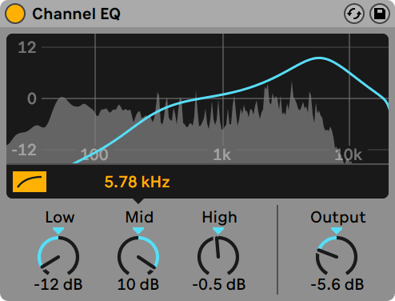395x301 pixels.
Task: Click the High gain knob
Action: pos(218,256)
